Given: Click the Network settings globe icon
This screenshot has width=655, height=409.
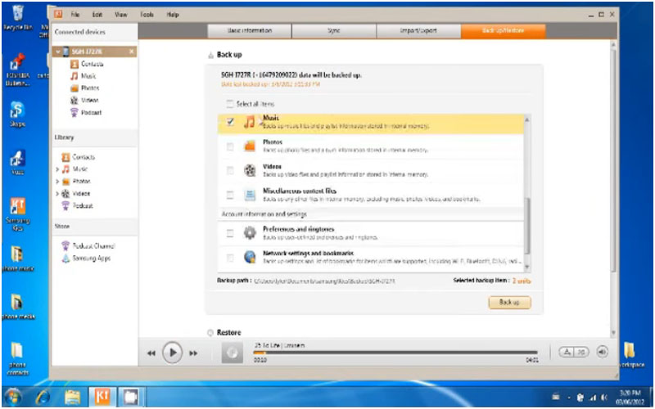Looking at the screenshot, I should coord(250,258).
